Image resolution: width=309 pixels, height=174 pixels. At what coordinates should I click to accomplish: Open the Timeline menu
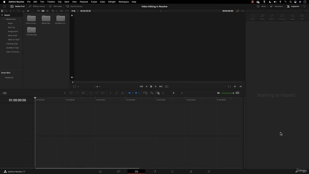click(x=51, y=2)
